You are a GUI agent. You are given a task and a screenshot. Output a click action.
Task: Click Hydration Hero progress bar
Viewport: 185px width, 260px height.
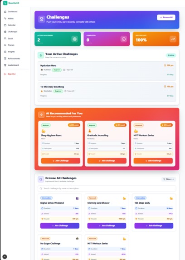click(107, 78)
